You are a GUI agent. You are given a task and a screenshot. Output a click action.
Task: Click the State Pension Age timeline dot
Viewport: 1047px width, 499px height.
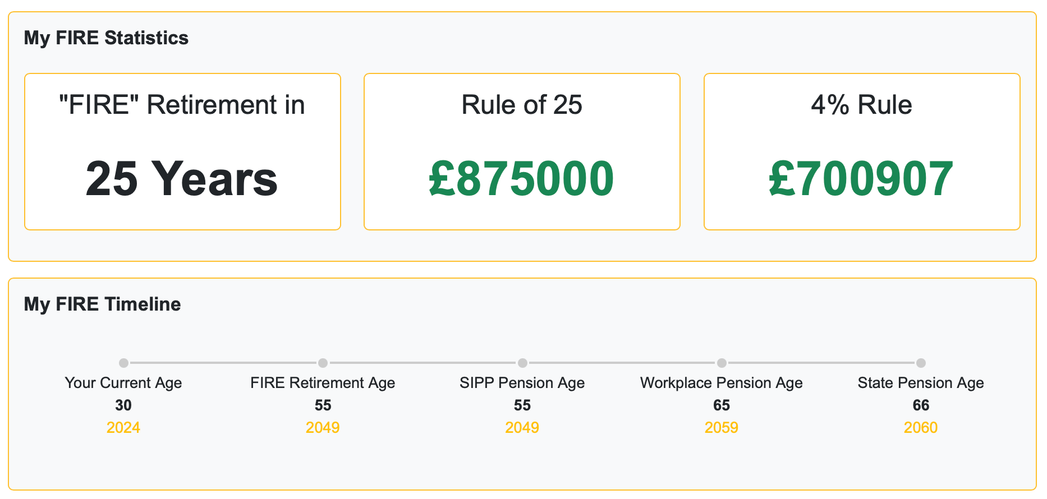point(921,363)
